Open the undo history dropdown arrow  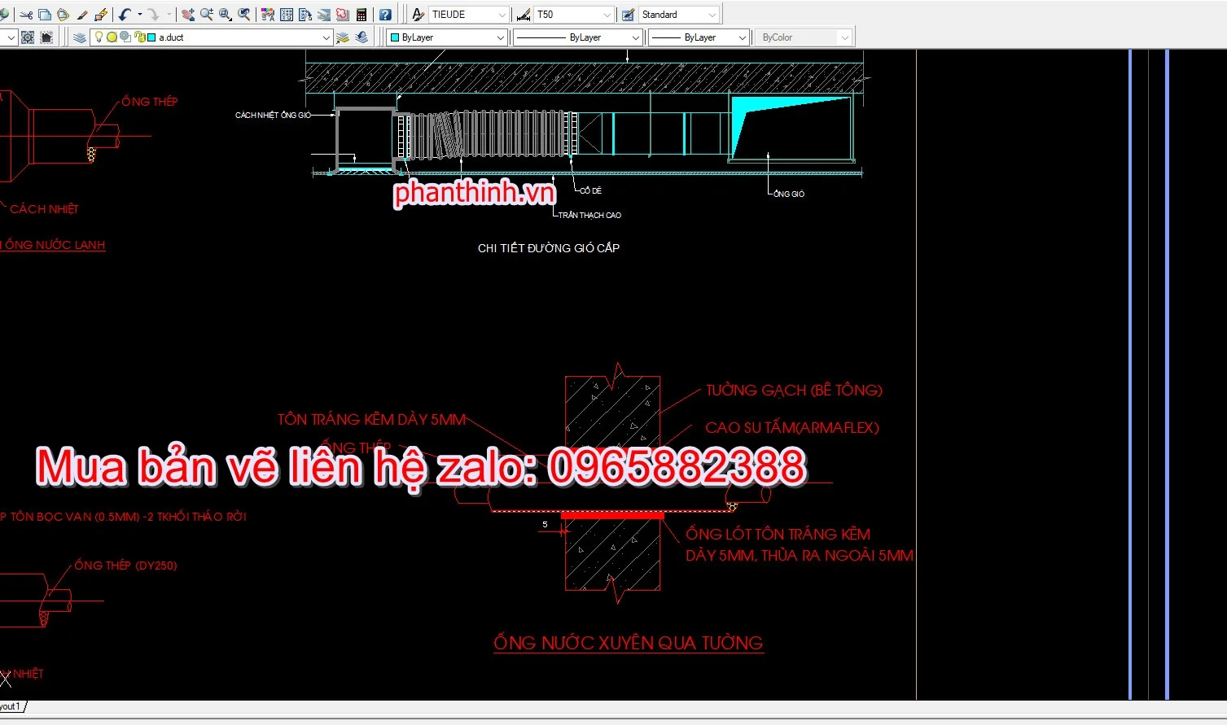coord(139,15)
